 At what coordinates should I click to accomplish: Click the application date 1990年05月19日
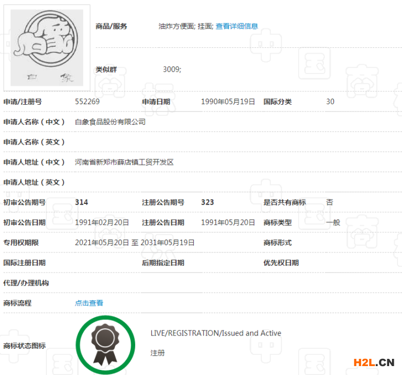coord(228,102)
